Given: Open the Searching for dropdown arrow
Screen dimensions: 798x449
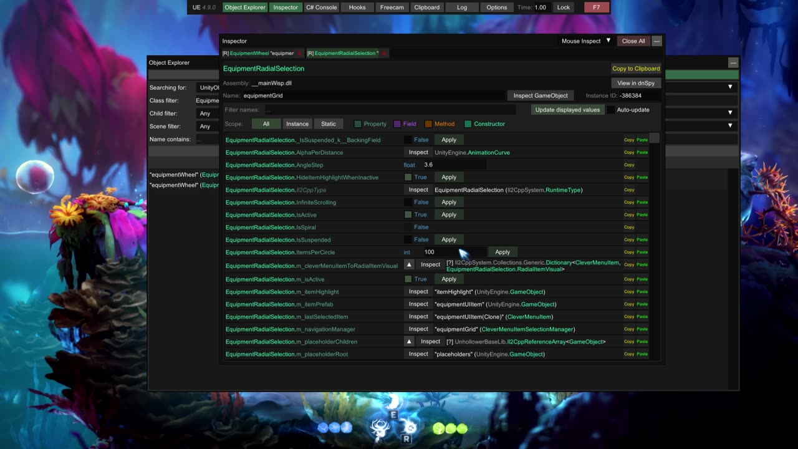Looking at the screenshot, I should [730, 87].
